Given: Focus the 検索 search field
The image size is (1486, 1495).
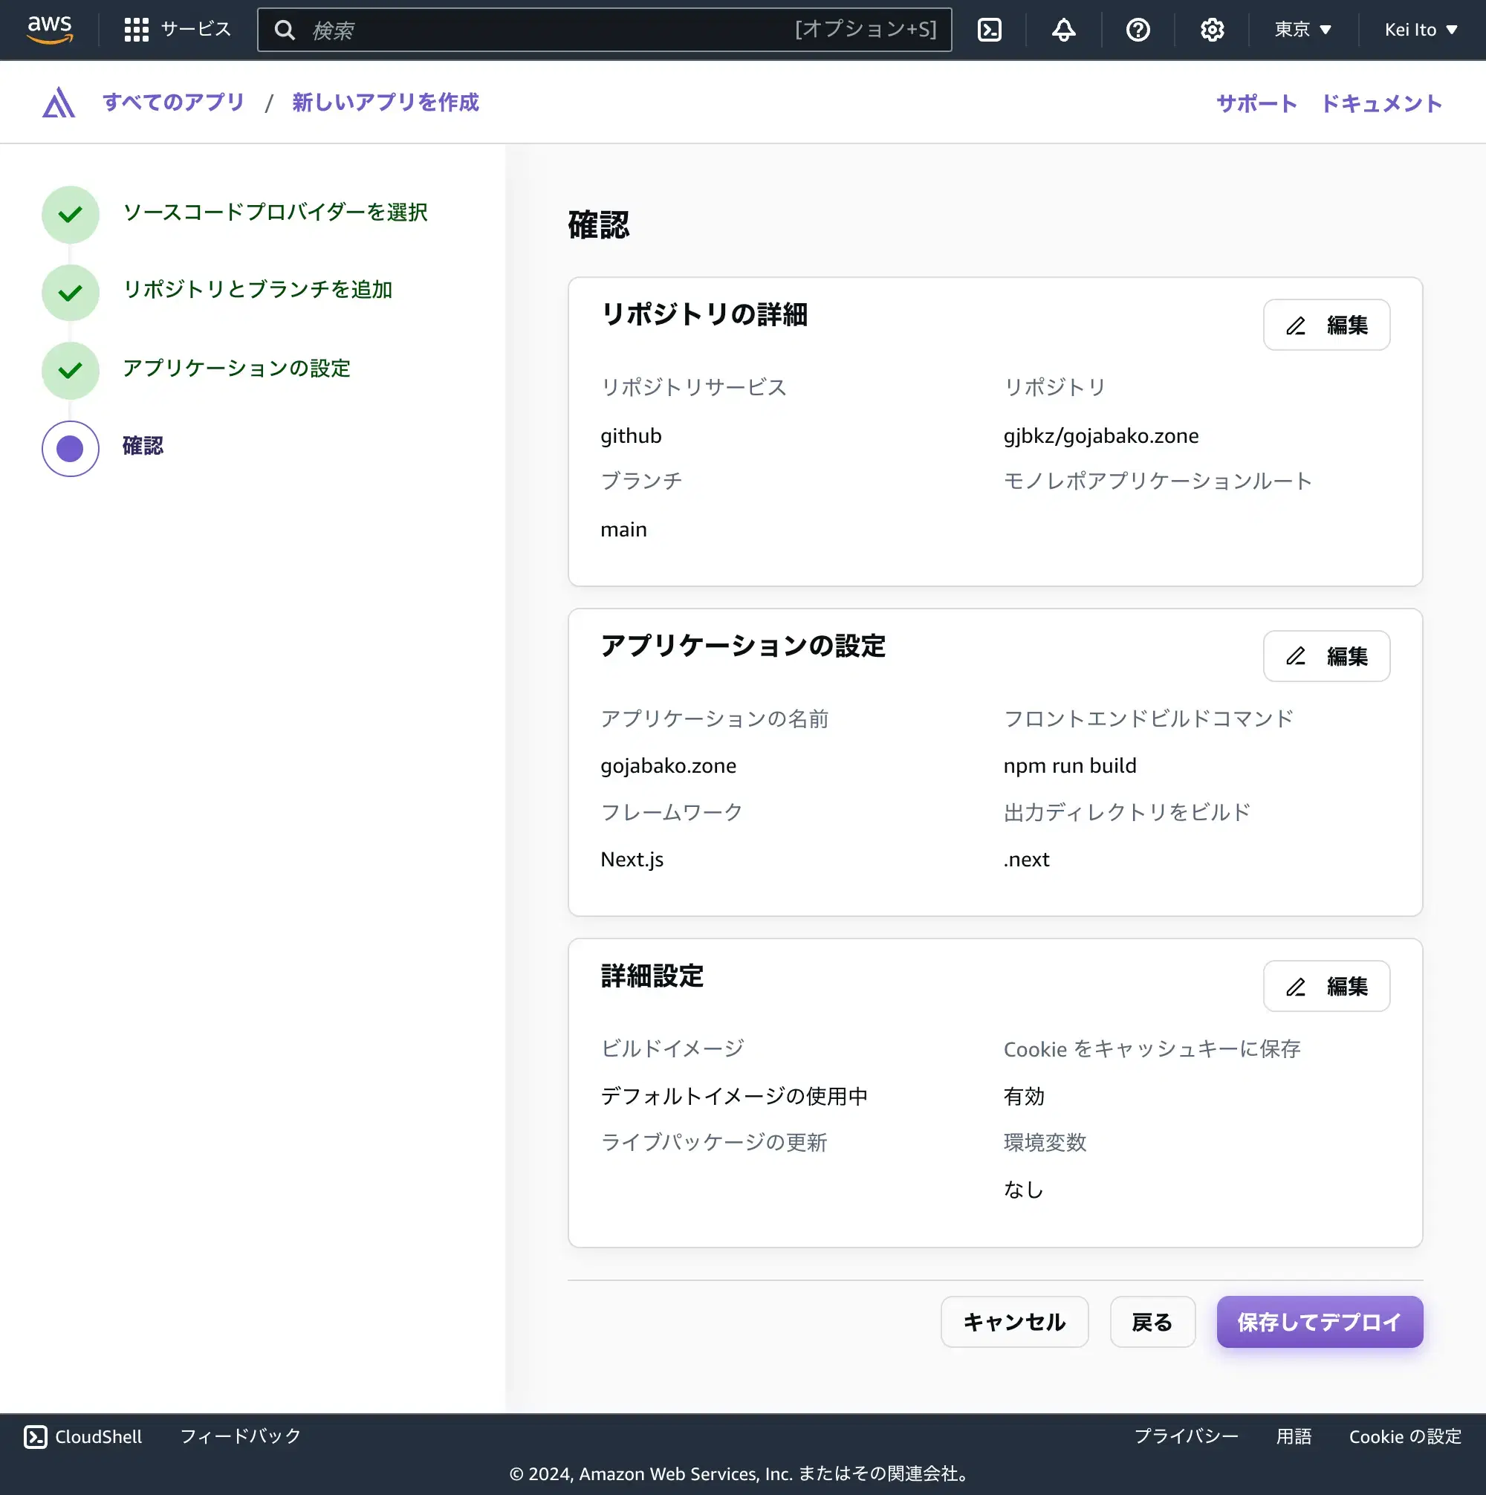Looking at the screenshot, I should 605,30.
